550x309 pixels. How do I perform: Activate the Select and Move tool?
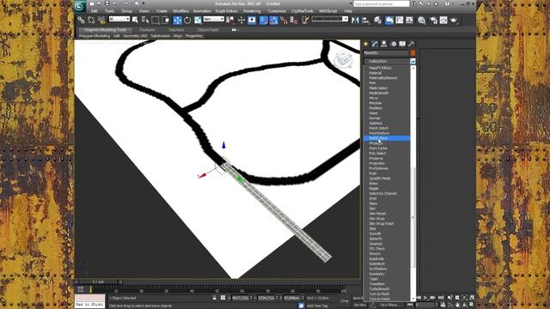click(x=178, y=21)
